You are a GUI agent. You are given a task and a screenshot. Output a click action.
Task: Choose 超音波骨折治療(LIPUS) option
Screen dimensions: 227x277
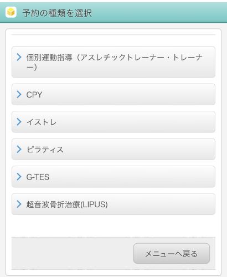[114, 204]
